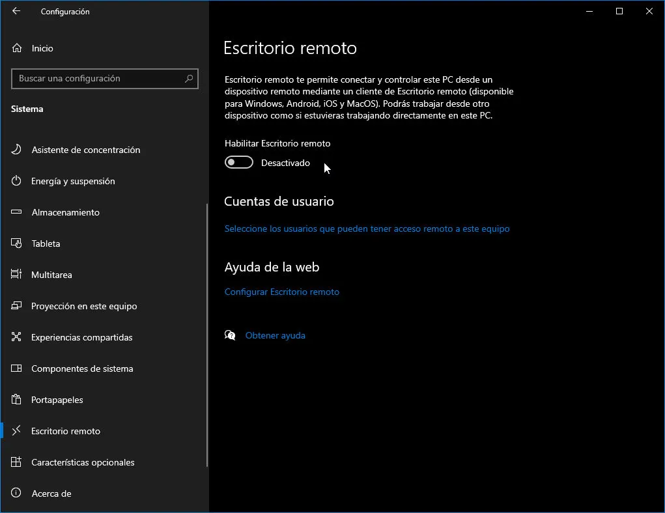Click the Asistente de concentración moon icon
Viewport: 665px width, 513px height.
click(16, 149)
